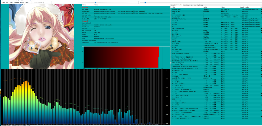The height and width of the screenshot is (126, 262).
Task: Click the Pause toolbar icon
Action: pos(37,2)
